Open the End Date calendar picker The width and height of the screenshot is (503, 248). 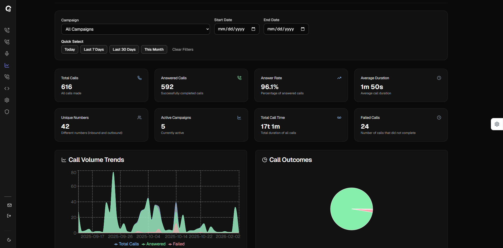click(x=303, y=29)
